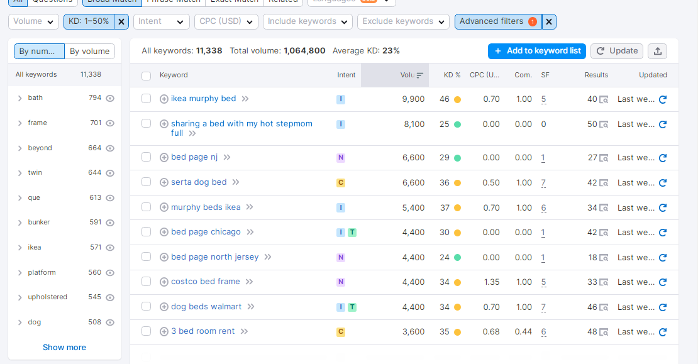Refresh serta dog bed data

coord(662,182)
